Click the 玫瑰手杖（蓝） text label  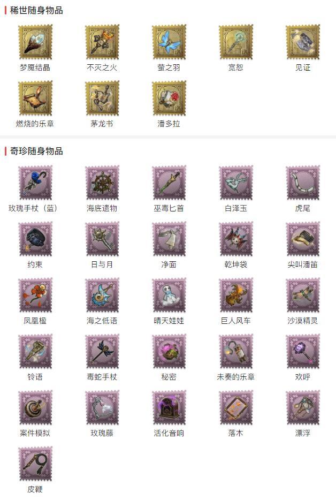[x=33, y=209]
